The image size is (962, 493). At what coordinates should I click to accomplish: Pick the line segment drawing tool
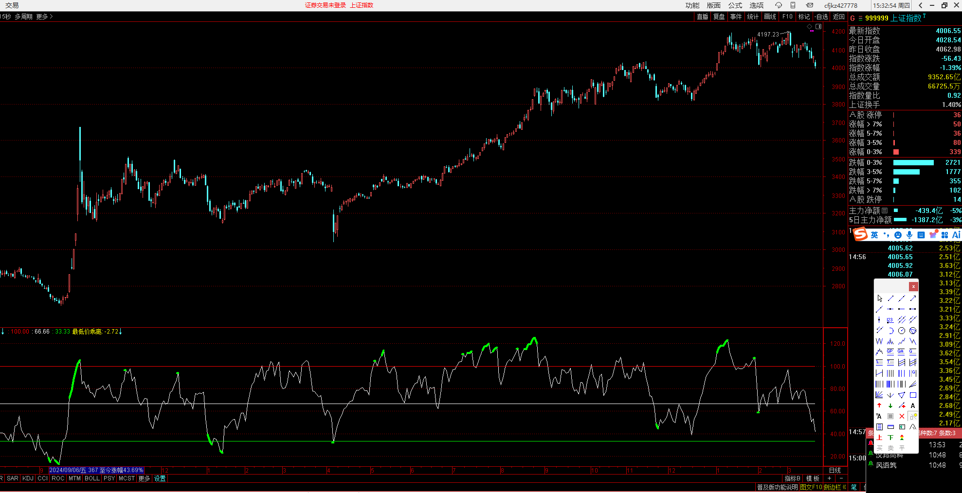[890, 298]
